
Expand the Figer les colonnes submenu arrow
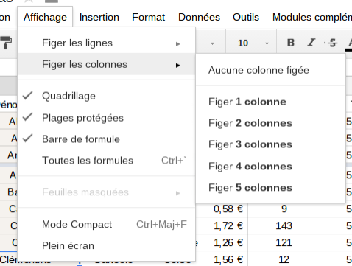click(x=178, y=65)
